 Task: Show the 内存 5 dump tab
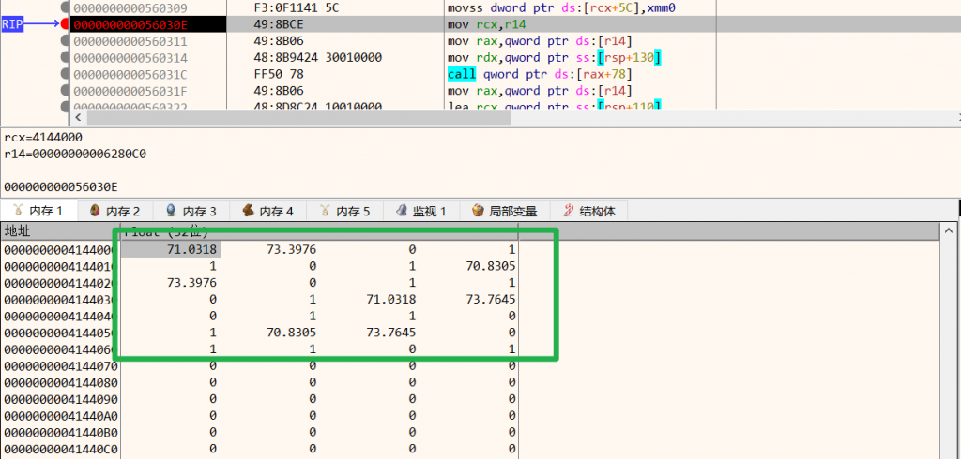(x=344, y=211)
